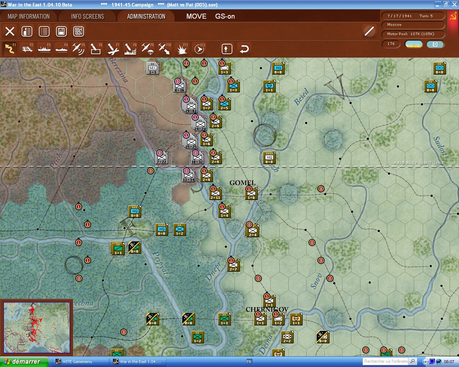Select the blue 1=2 unit beside HQ
This screenshot has width=459, height=367.
point(180,229)
